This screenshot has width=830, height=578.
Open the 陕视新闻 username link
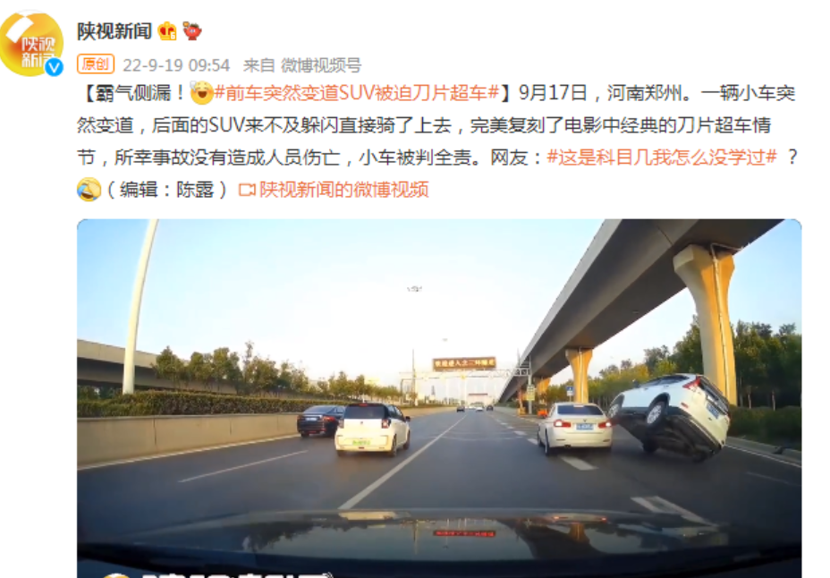(114, 31)
